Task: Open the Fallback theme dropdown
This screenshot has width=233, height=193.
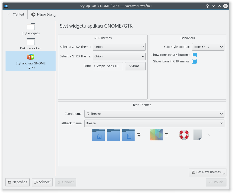Action: point(154,123)
